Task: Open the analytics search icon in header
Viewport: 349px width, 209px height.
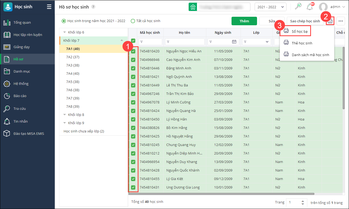Action: point(298,7)
